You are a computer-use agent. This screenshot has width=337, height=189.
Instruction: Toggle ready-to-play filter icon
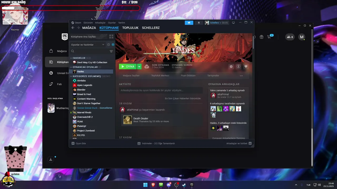point(113,45)
